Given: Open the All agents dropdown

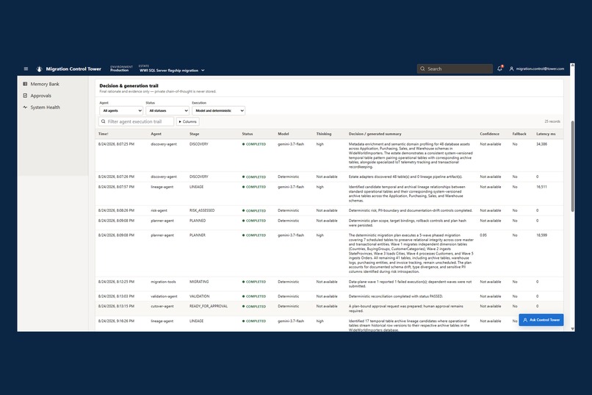Looking at the screenshot, I should (x=121, y=110).
